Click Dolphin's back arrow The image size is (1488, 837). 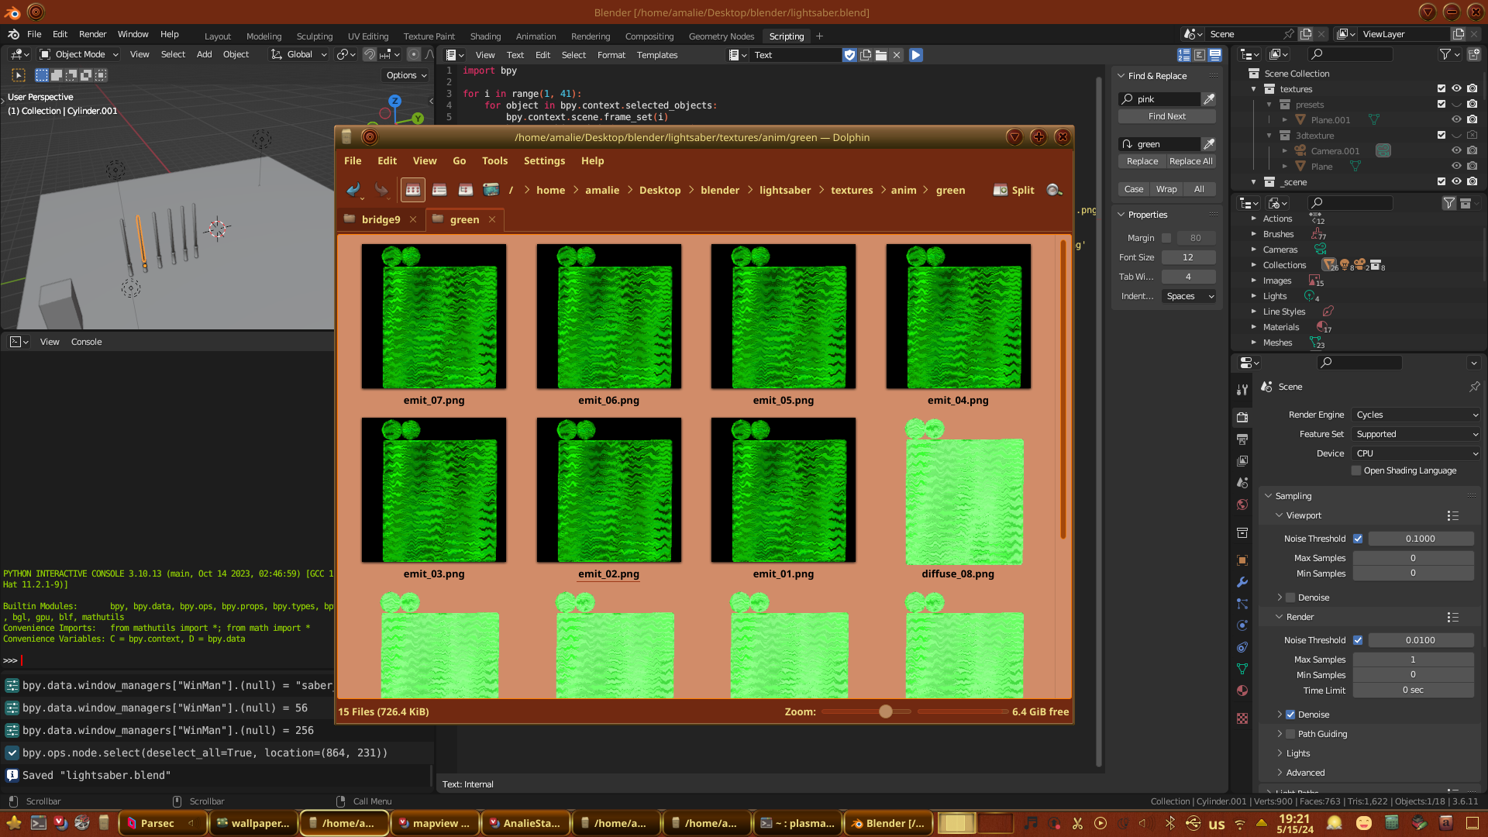(x=353, y=190)
